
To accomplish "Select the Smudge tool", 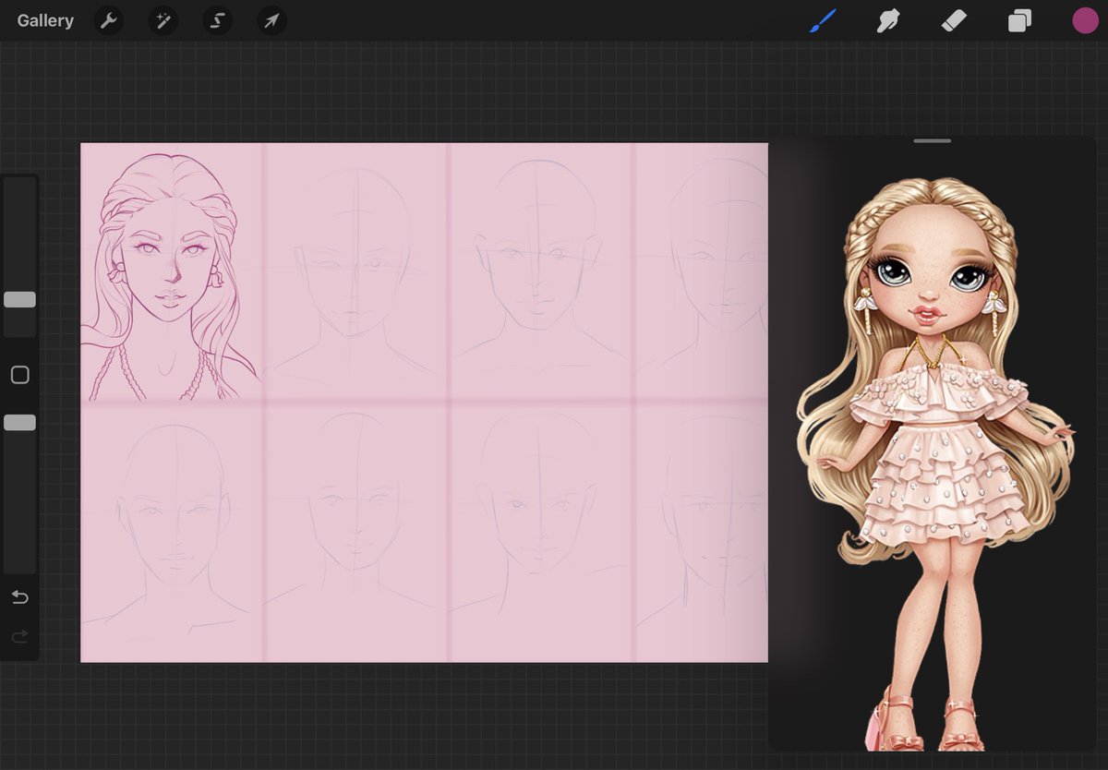I will (x=888, y=20).
